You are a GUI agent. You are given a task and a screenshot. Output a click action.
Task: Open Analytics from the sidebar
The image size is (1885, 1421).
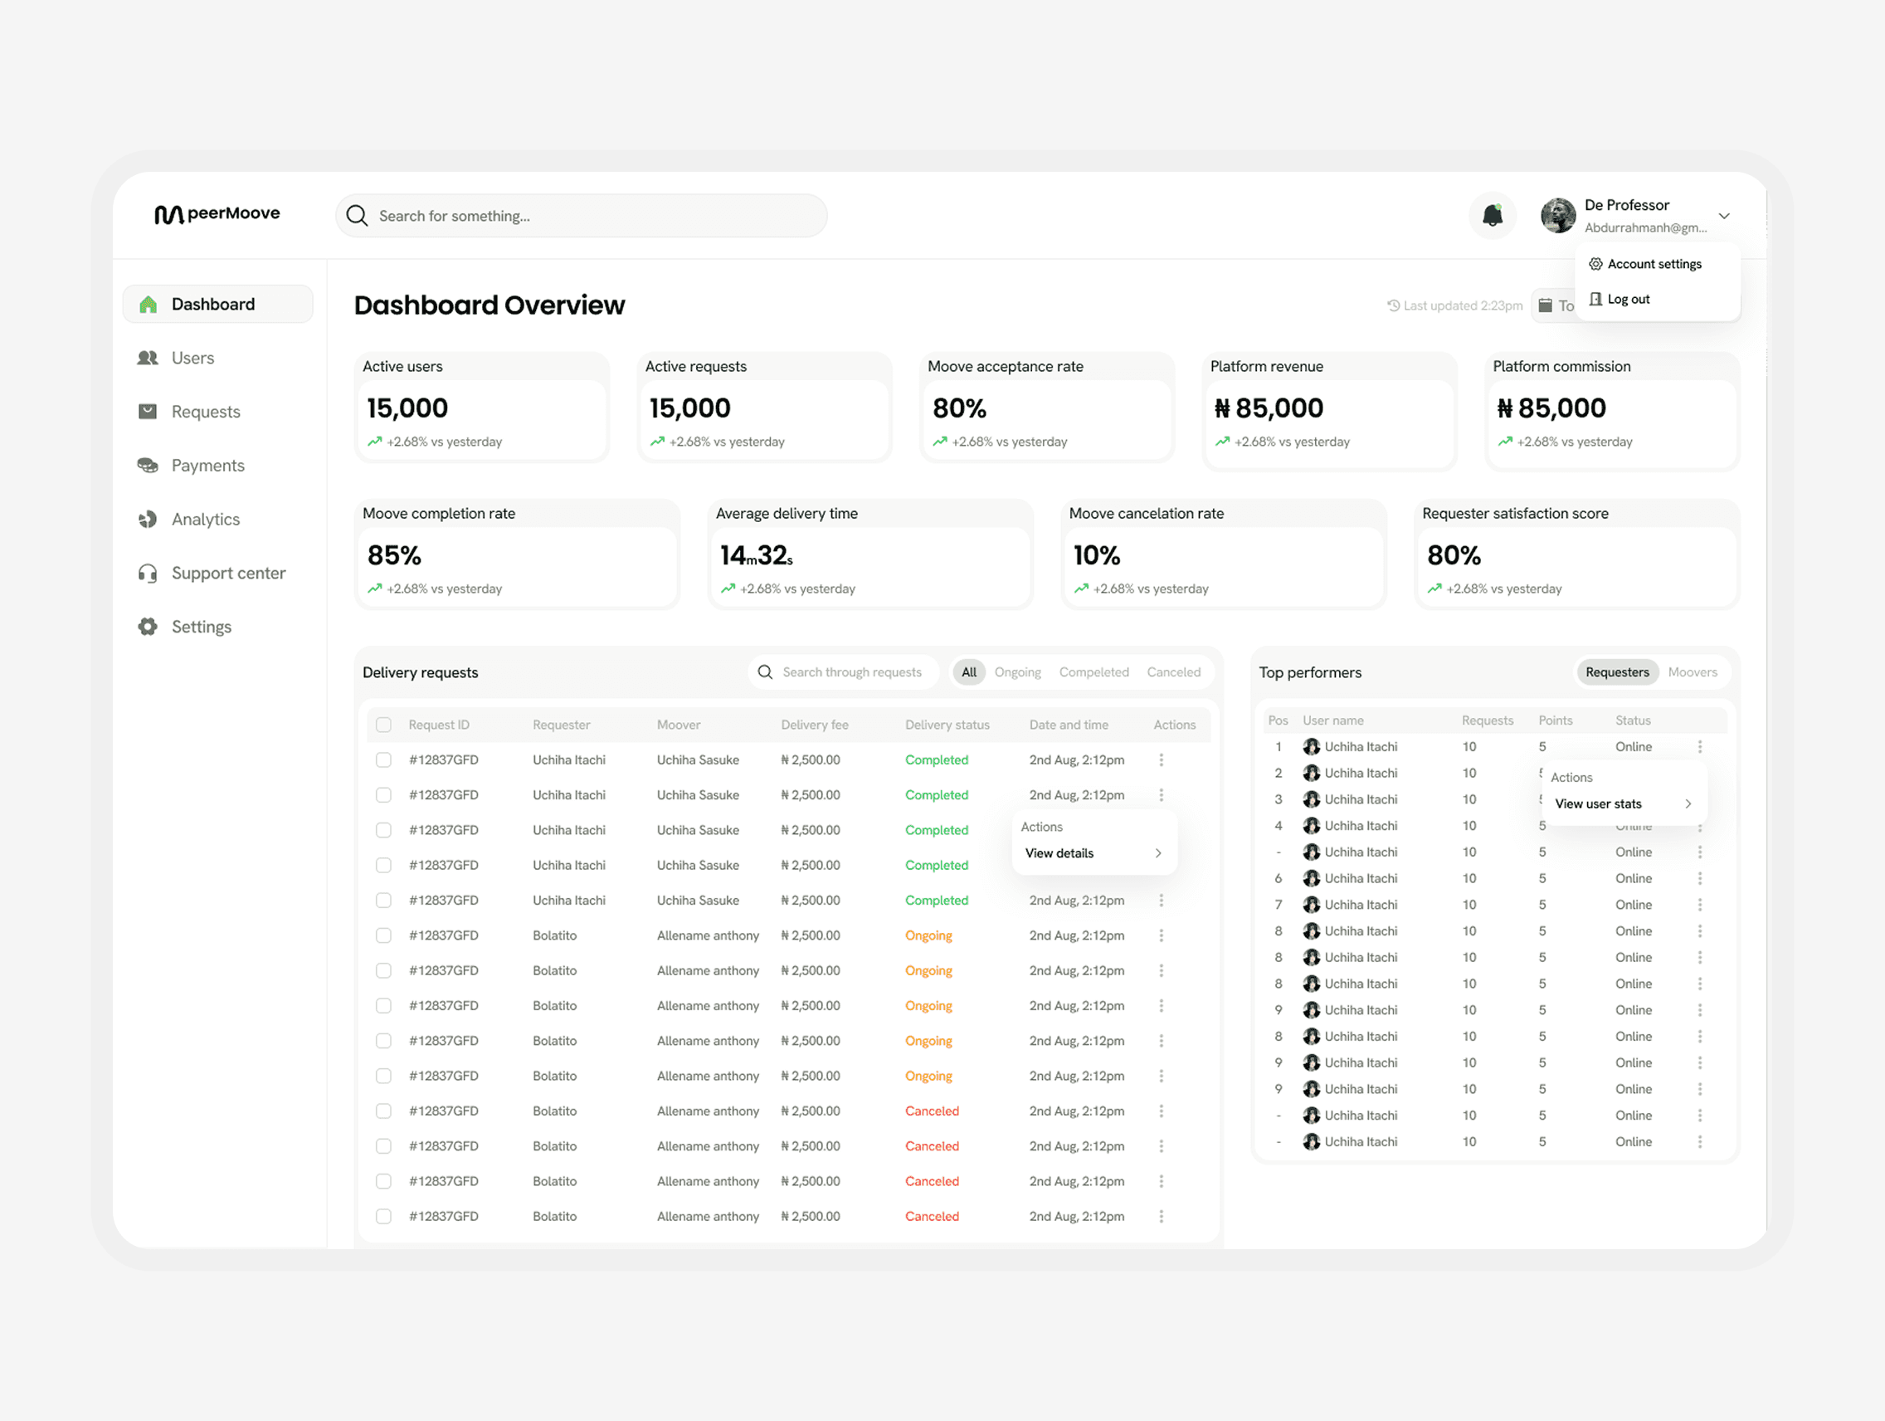pos(148,518)
